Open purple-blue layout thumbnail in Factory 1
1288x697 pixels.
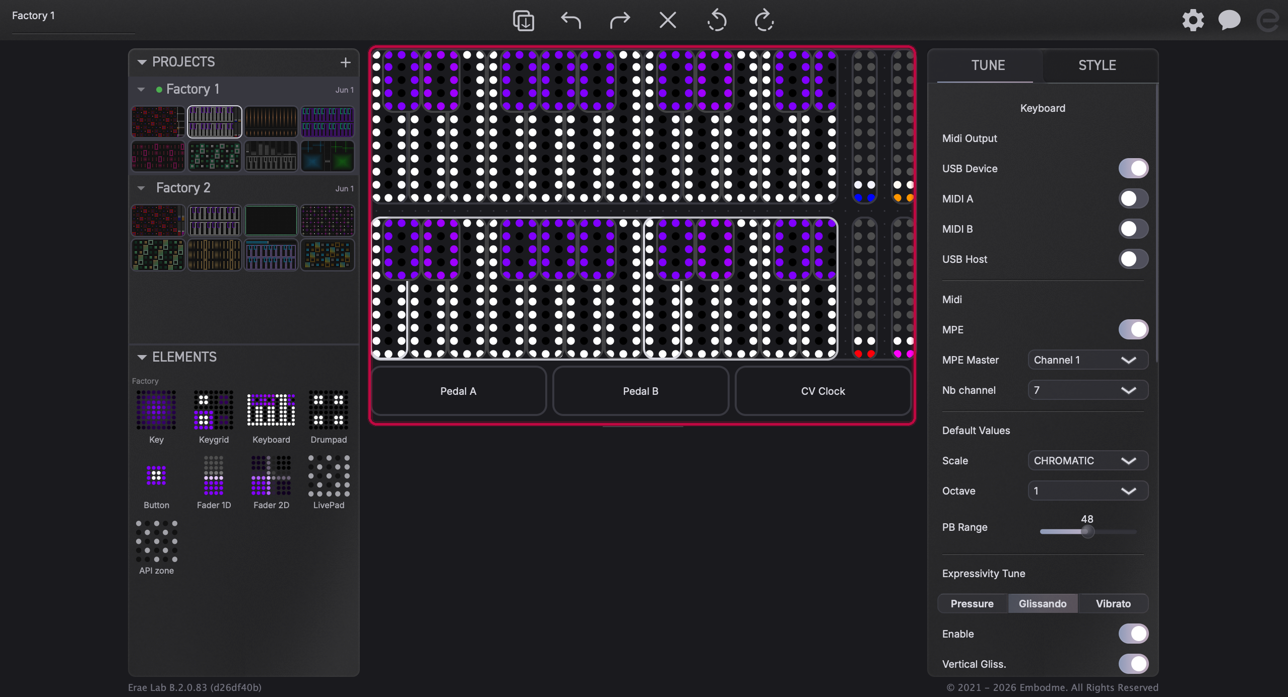click(328, 121)
